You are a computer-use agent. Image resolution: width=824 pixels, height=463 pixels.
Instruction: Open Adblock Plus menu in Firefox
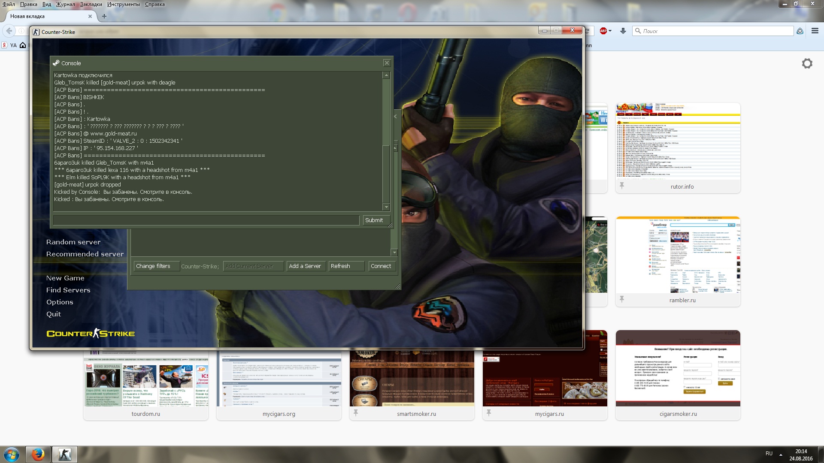pos(606,31)
